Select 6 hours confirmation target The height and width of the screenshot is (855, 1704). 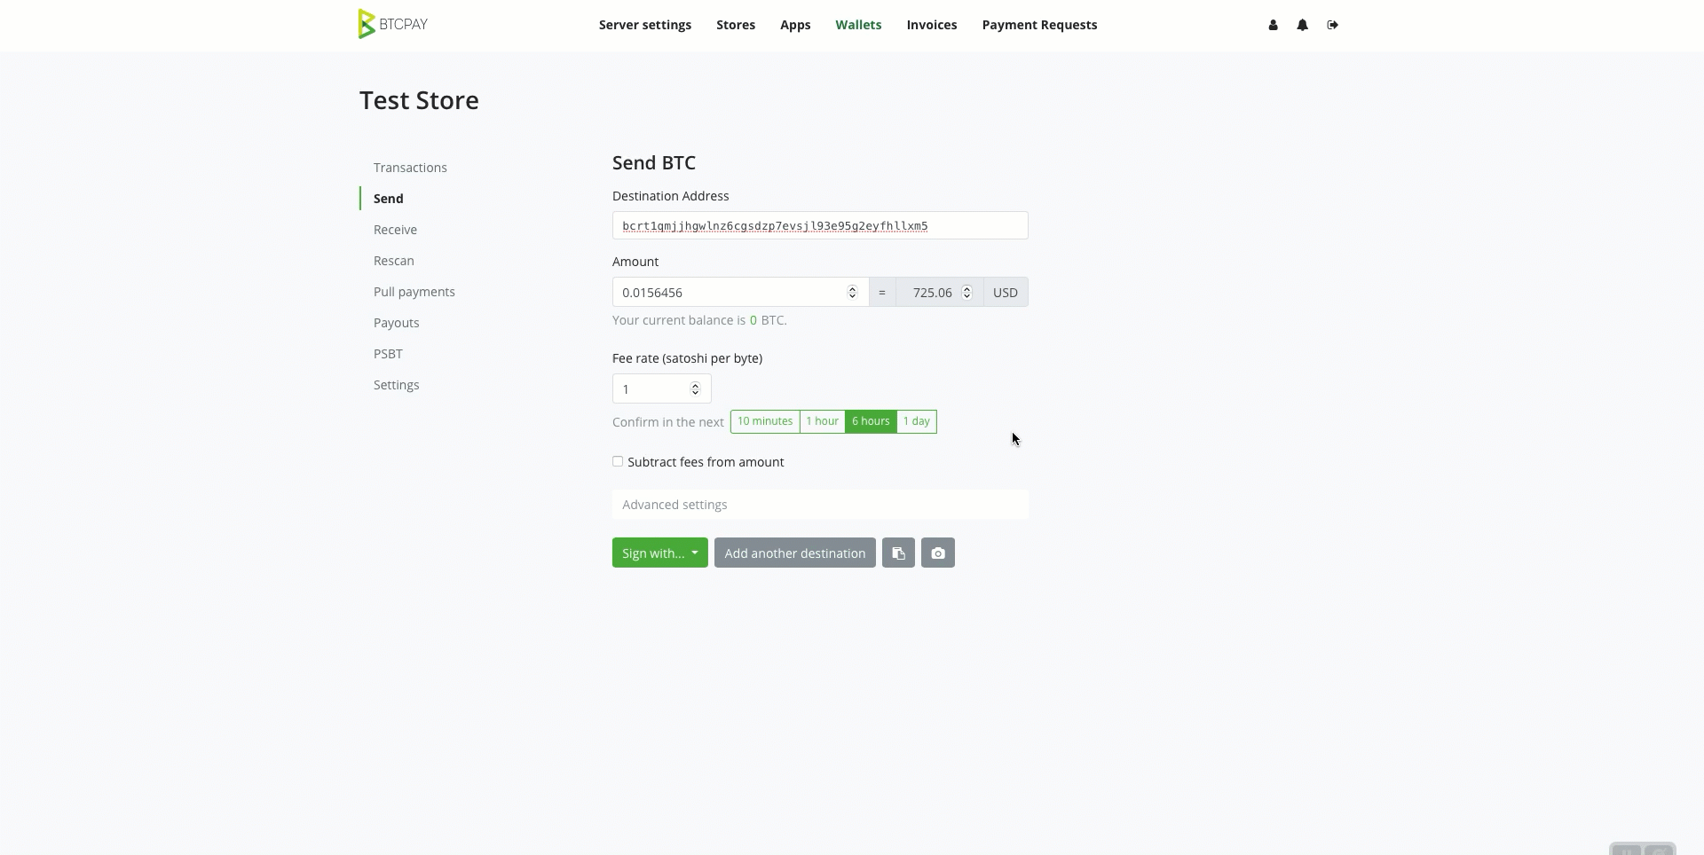[x=871, y=421]
